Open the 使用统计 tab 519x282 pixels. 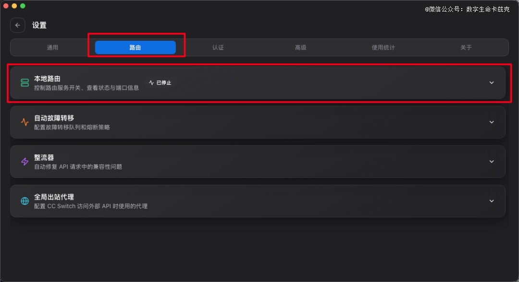click(x=383, y=47)
